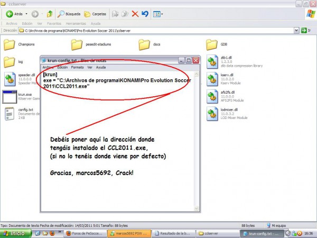Select the kserv.dll file icon

212,79
